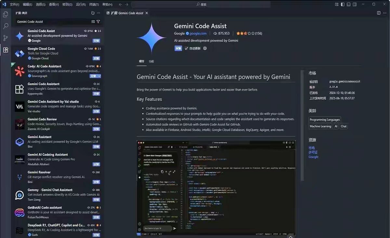
Task: Close the Gemini Code Assist tab
Action: click(x=147, y=13)
